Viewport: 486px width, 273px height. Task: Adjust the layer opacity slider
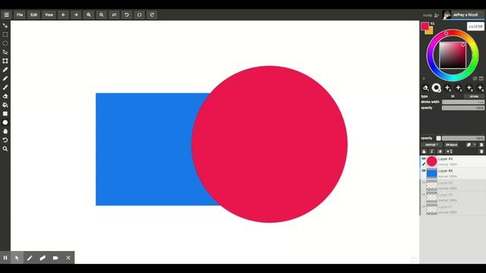[463, 138]
